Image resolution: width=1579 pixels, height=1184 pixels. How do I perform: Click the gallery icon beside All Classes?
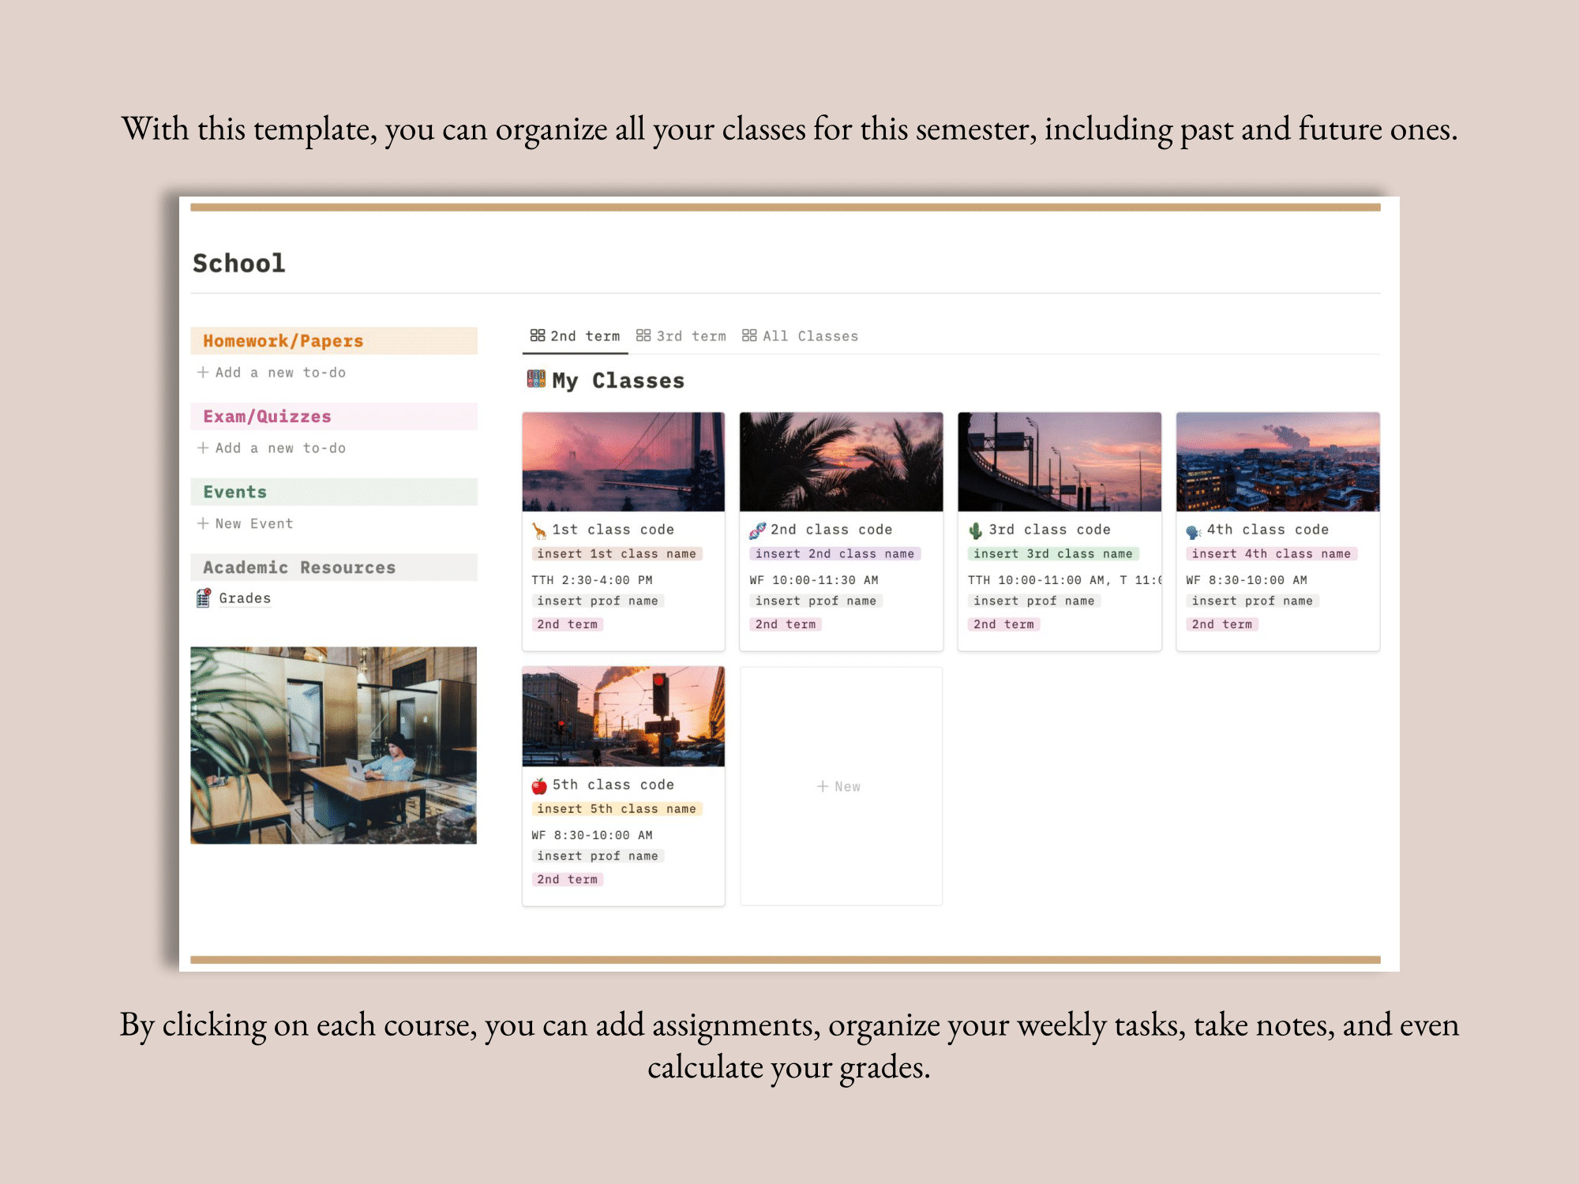(x=748, y=335)
